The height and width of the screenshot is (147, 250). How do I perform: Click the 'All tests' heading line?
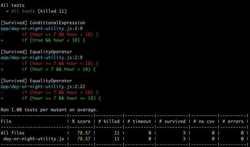tap(12, 5)
